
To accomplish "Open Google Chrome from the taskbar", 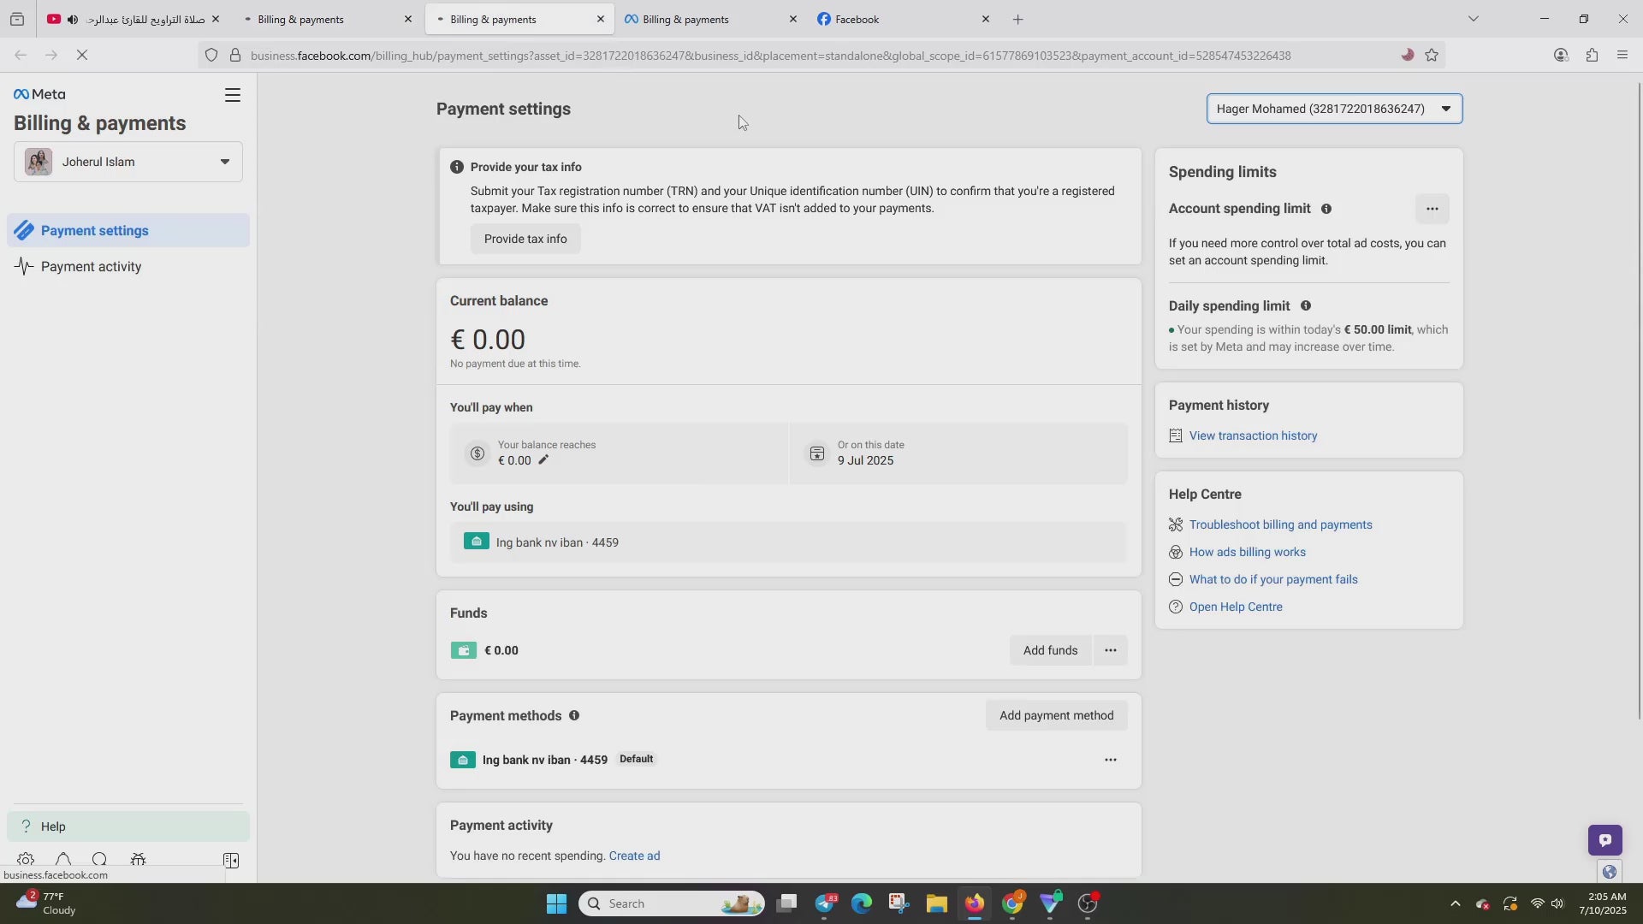I will point(1012,903).
